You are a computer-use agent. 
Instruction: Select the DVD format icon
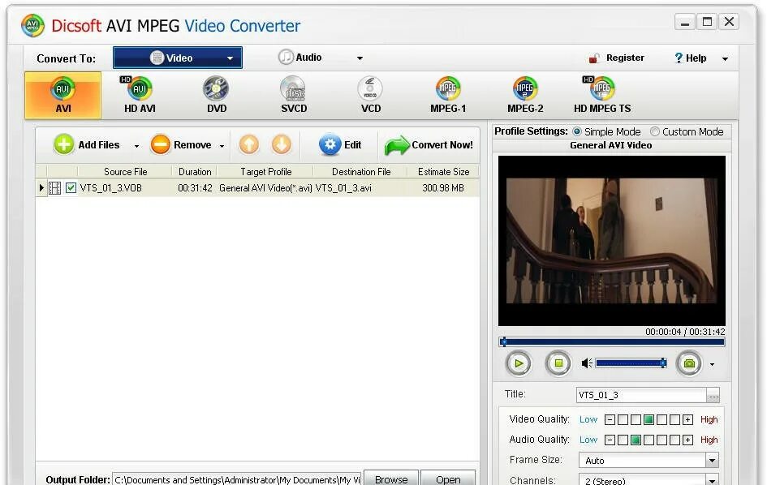pyautogui.click(x=217, y=96)
